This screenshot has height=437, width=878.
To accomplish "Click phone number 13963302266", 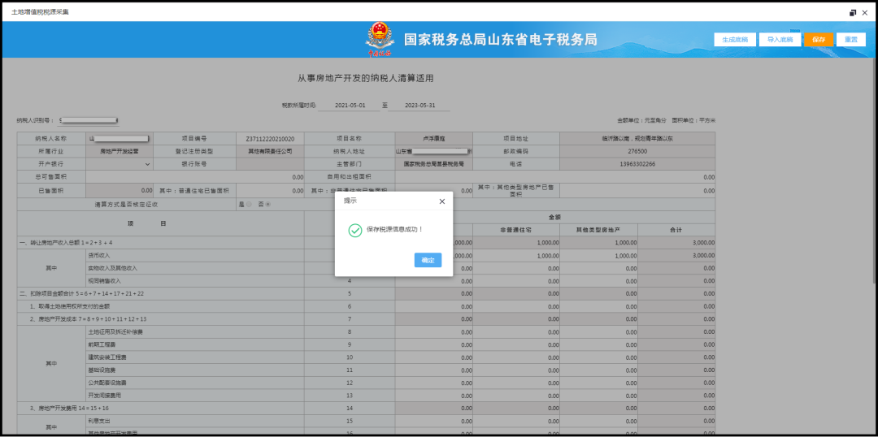I will pyautogui.click(x=637, y=164).
